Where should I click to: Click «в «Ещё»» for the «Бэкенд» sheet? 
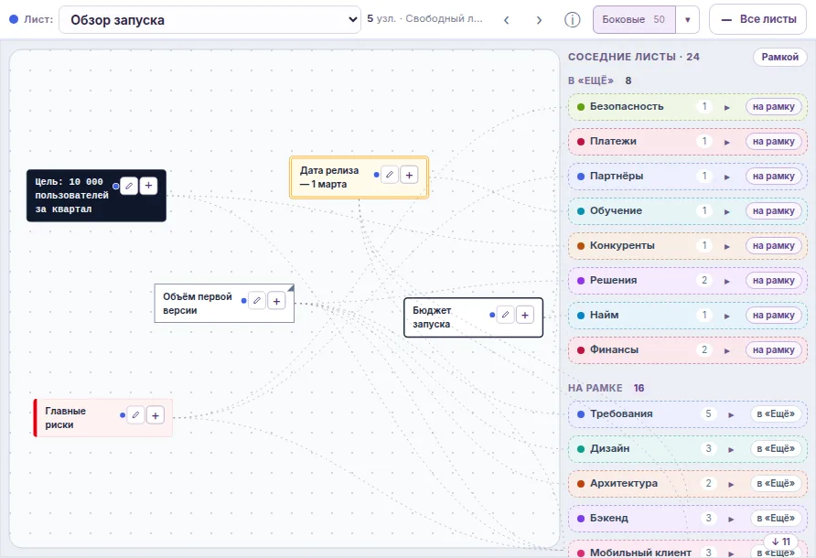tap(776, 519)
